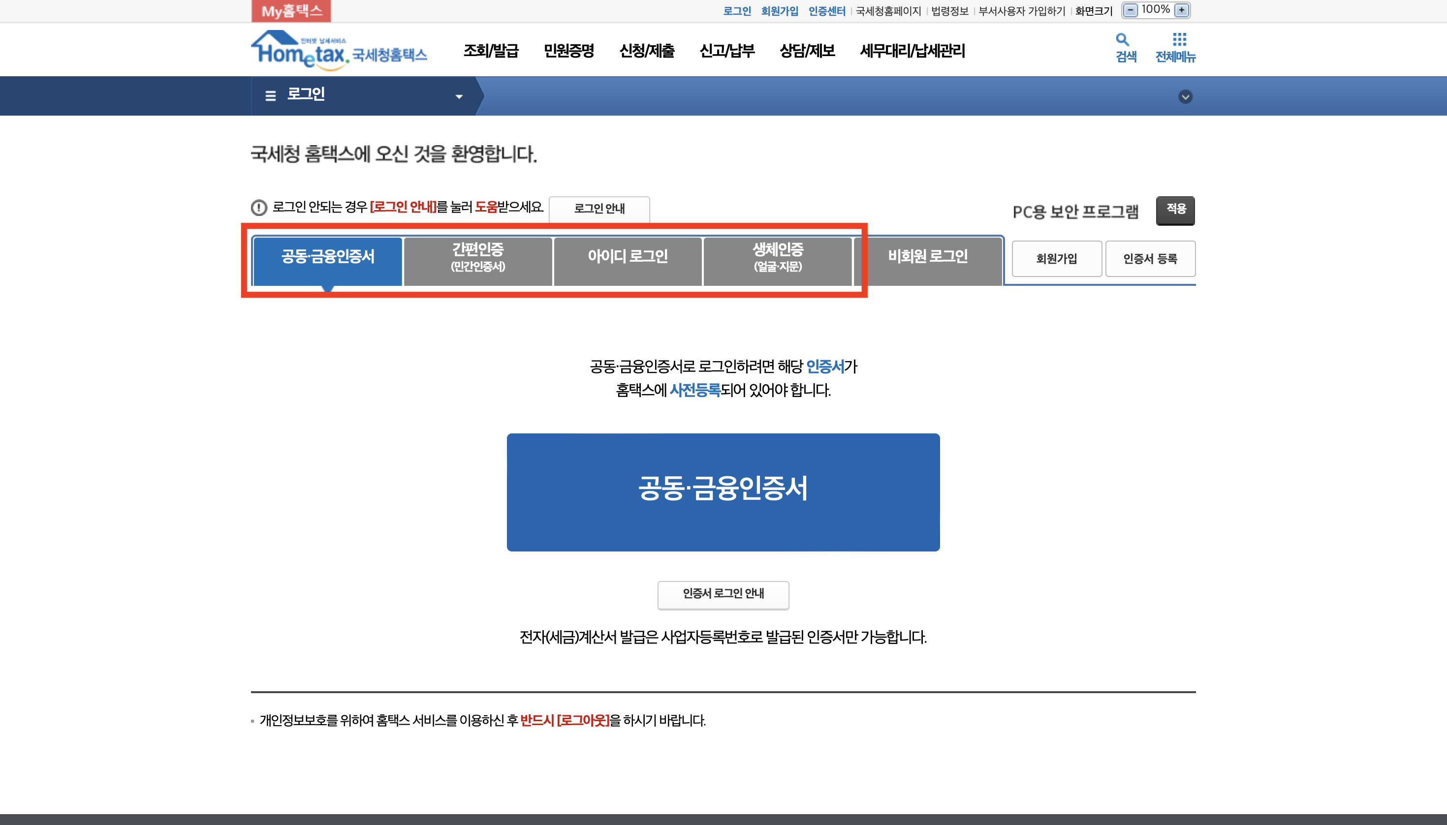Click the 인증센터 top link
This screenshot has height=825, width=1447.
826,11
